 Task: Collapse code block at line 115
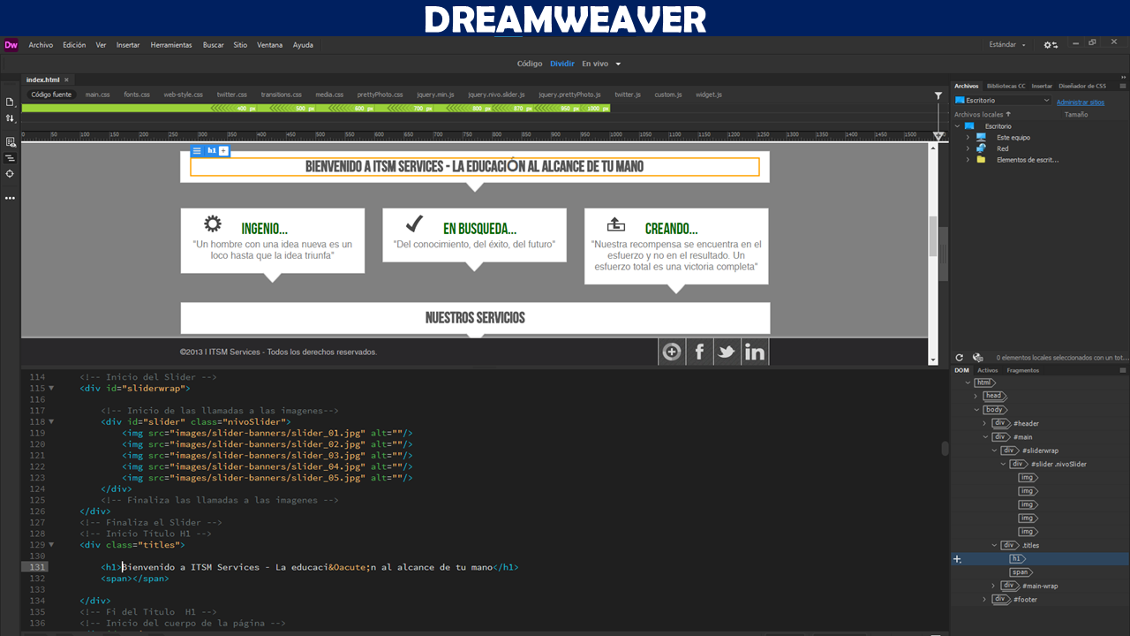[x=51, y=389]
